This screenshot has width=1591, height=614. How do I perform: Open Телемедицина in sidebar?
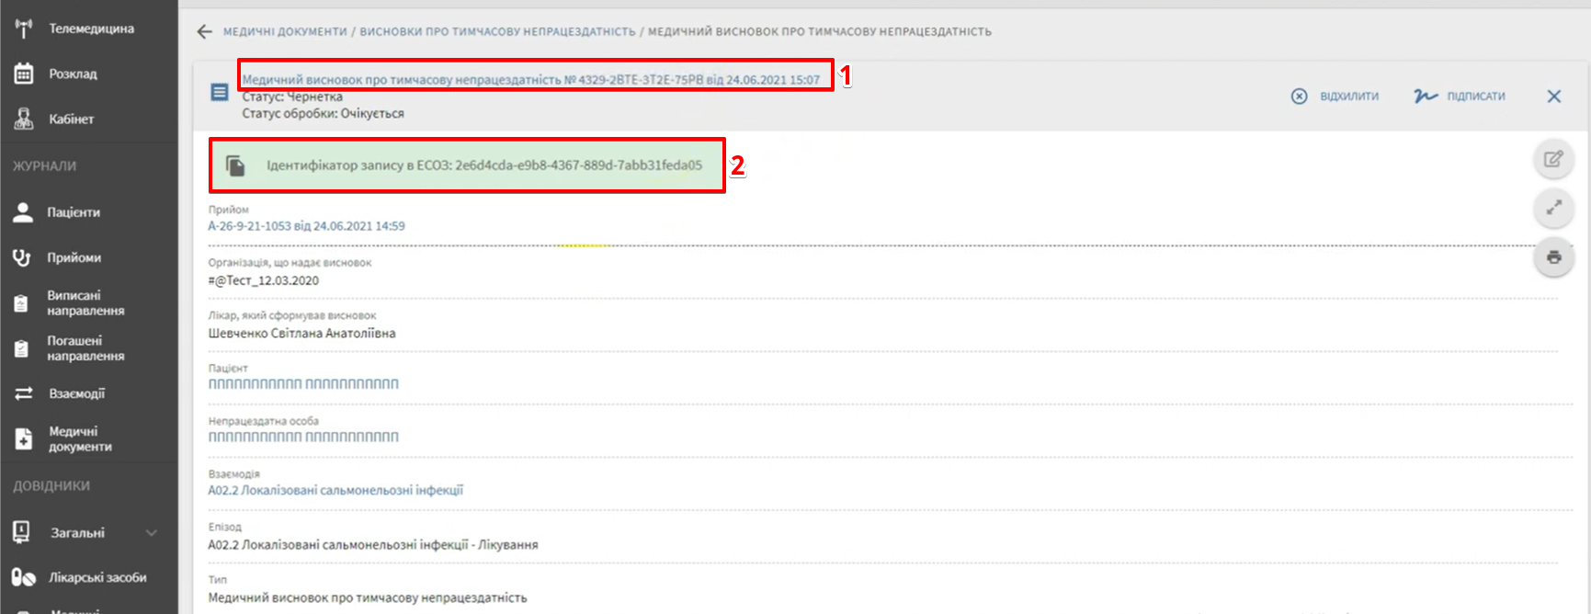coord(90,28)
